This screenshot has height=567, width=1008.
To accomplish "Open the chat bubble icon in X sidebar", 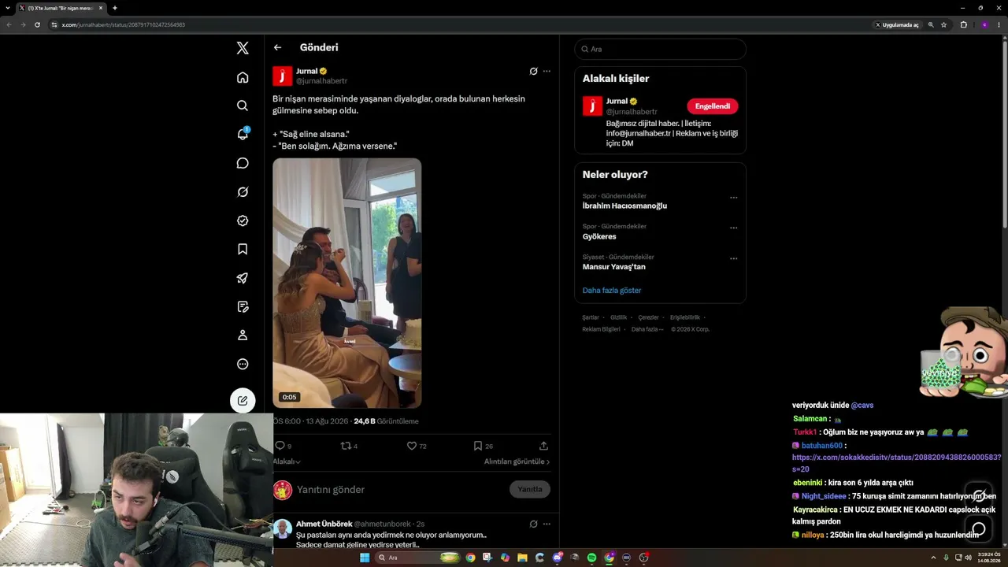I will tap(243, 163).
